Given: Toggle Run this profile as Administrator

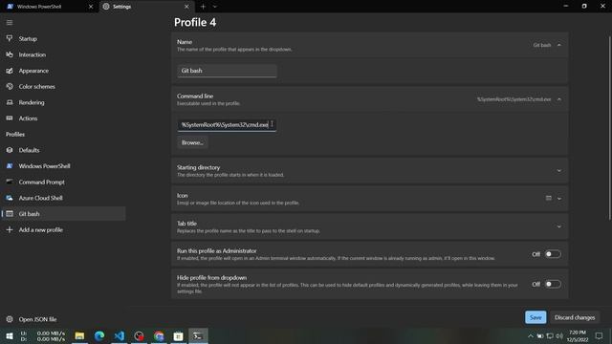Looking at the screenshot, I should pyautogui.click(x=553, y=254).
